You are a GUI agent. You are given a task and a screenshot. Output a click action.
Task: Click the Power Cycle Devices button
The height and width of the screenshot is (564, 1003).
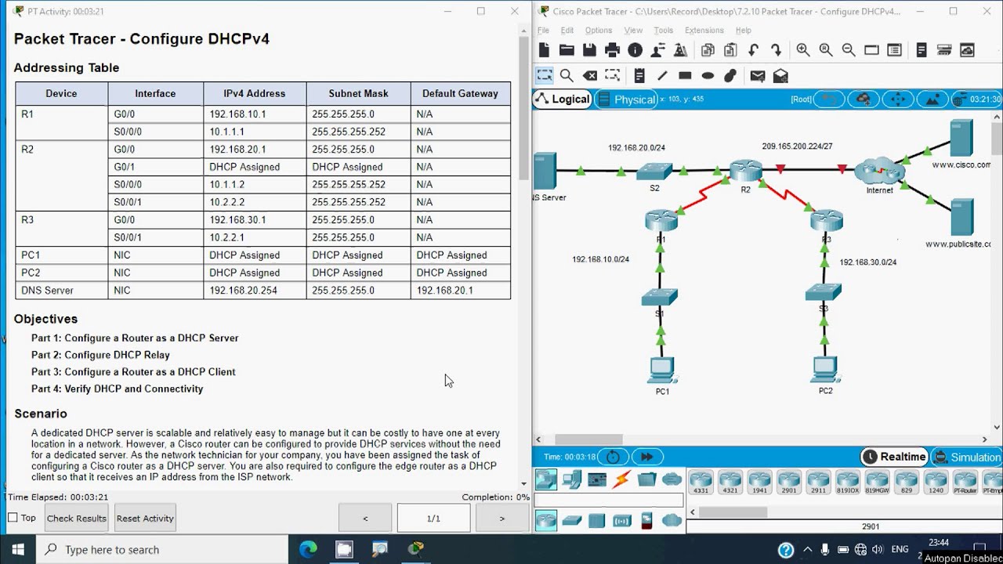614,457
